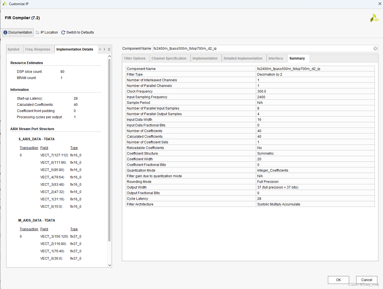Viewport: 383px width, 289px height.
Task: Click the Input Data Width value 16
Action: (x=259, y=120)
